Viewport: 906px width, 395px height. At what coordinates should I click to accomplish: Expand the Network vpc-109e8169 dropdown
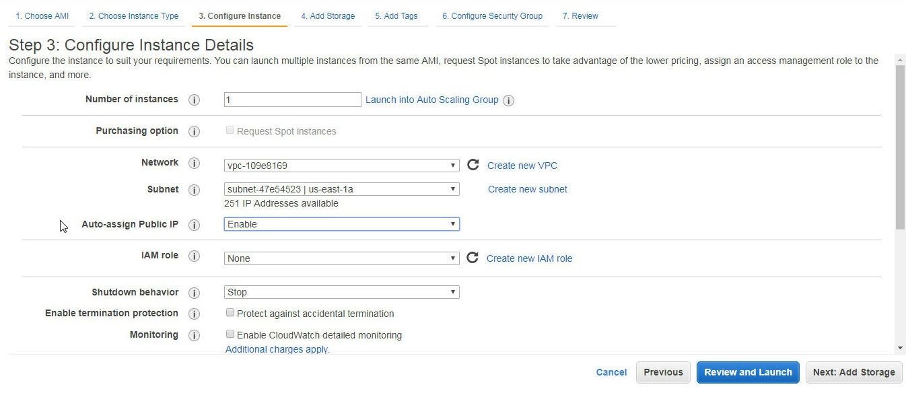tap(342, 166)
